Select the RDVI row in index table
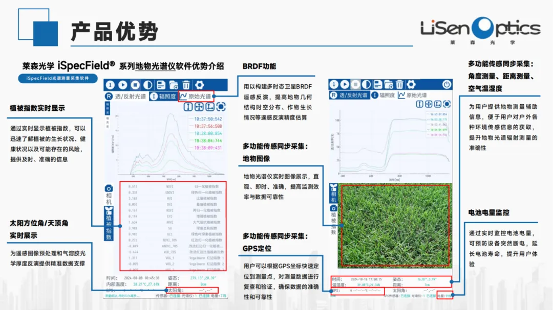This screenshot has height=310, width=553. tap(173, 210)
